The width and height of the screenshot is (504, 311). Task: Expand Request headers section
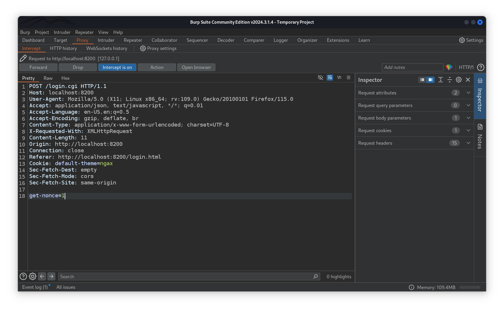click(468, 143)
